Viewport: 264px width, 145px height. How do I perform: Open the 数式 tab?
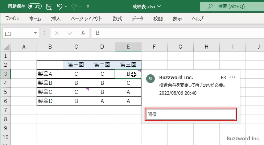point(117,18)
